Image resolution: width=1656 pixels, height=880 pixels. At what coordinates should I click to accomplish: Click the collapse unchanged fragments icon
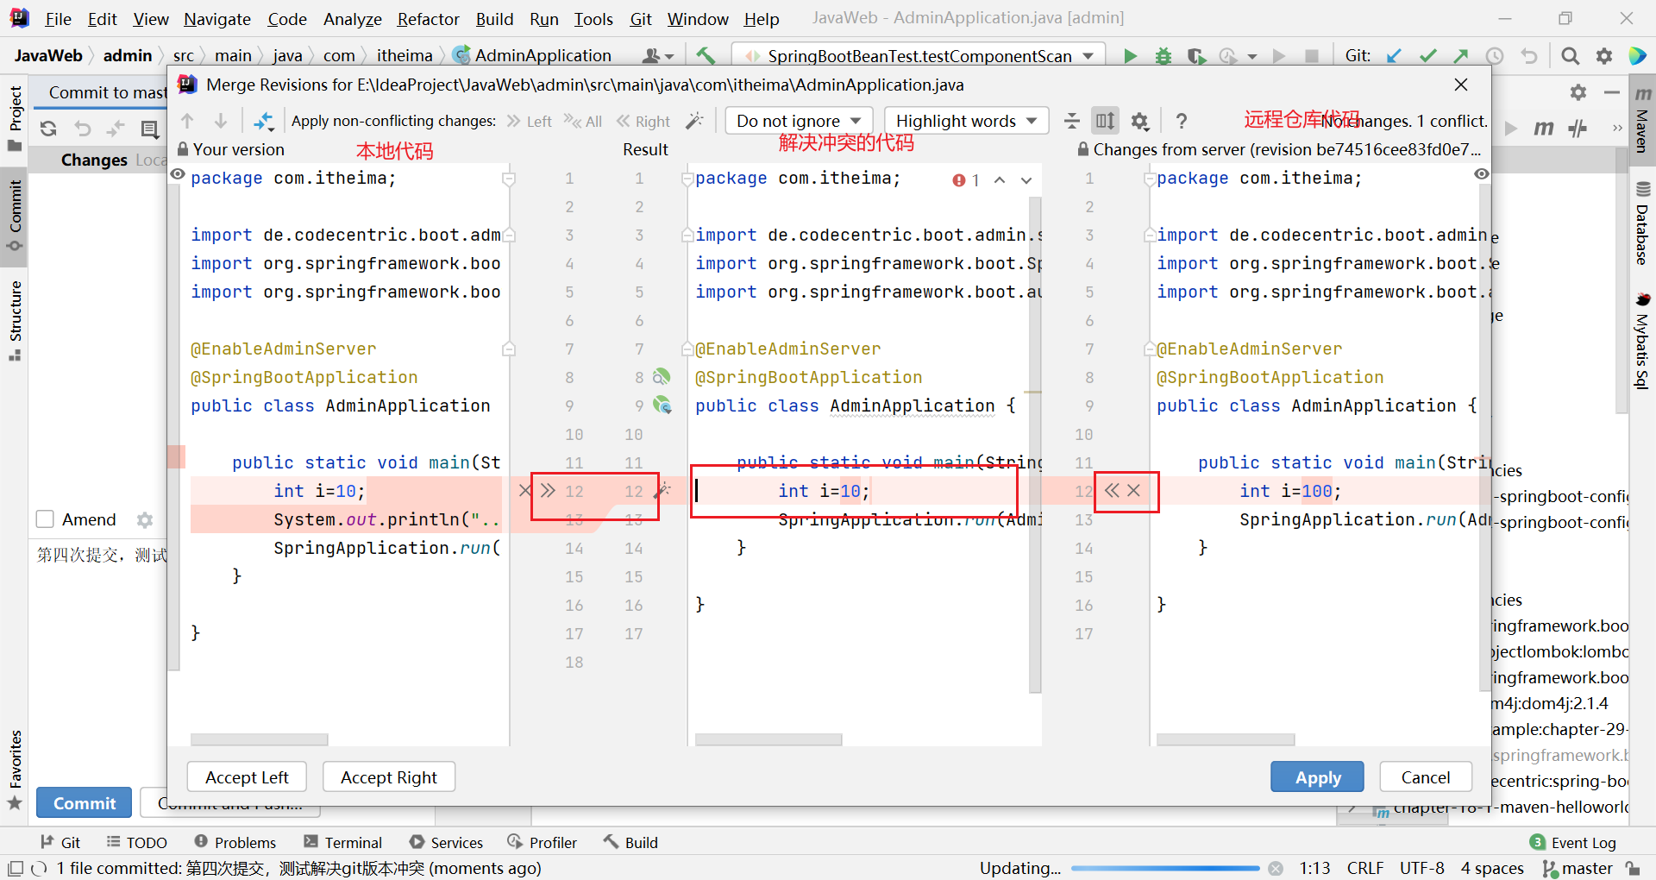[x=1071, y=122]
